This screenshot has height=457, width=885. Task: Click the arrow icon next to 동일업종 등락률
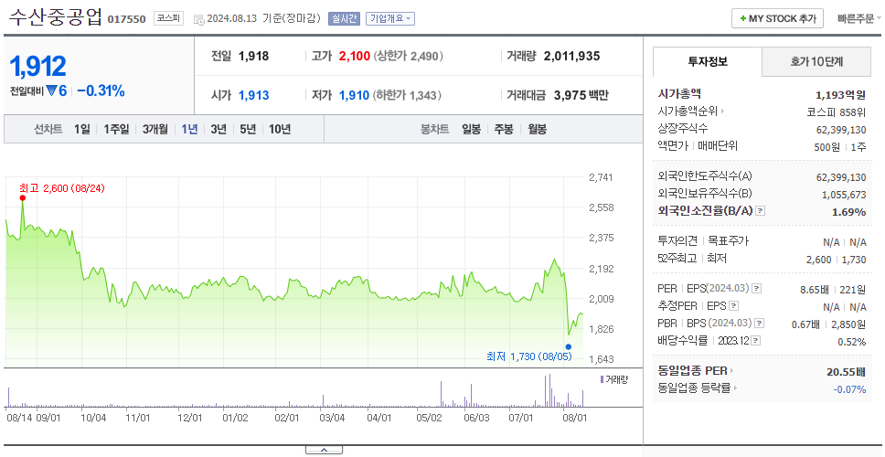tap(735, 388)
